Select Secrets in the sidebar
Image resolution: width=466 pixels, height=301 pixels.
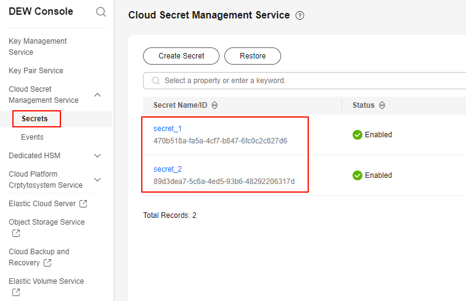click(x=35, y=119)
